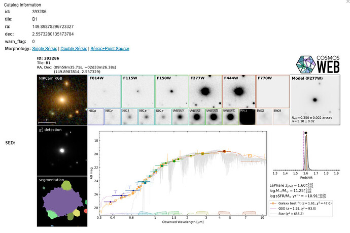Click the UVISTA Ks small cutout
This screenshot has height=233, width=350.
(231, 117)
